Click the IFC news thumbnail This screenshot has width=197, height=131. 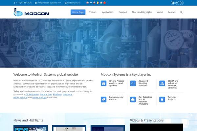pyautogui.click(x=31, y=128)
